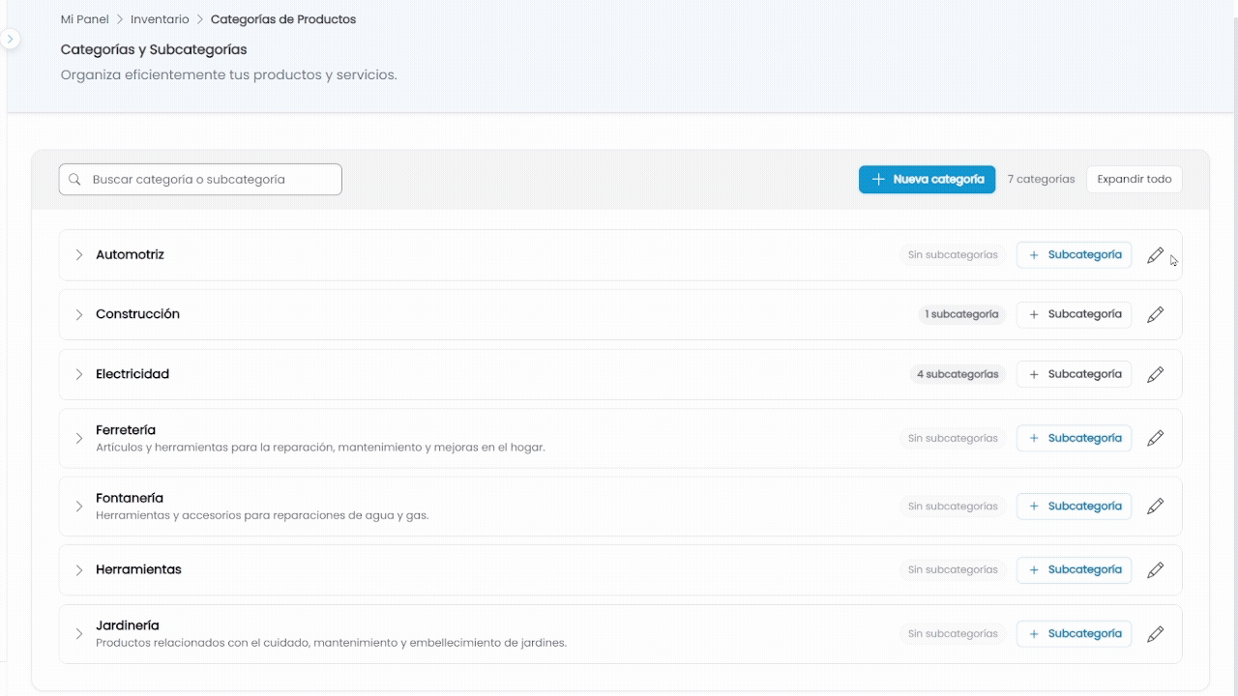Click the Ferretería description text
The height and width of the screenshot is (696, 1238).
tap(320, 448)
